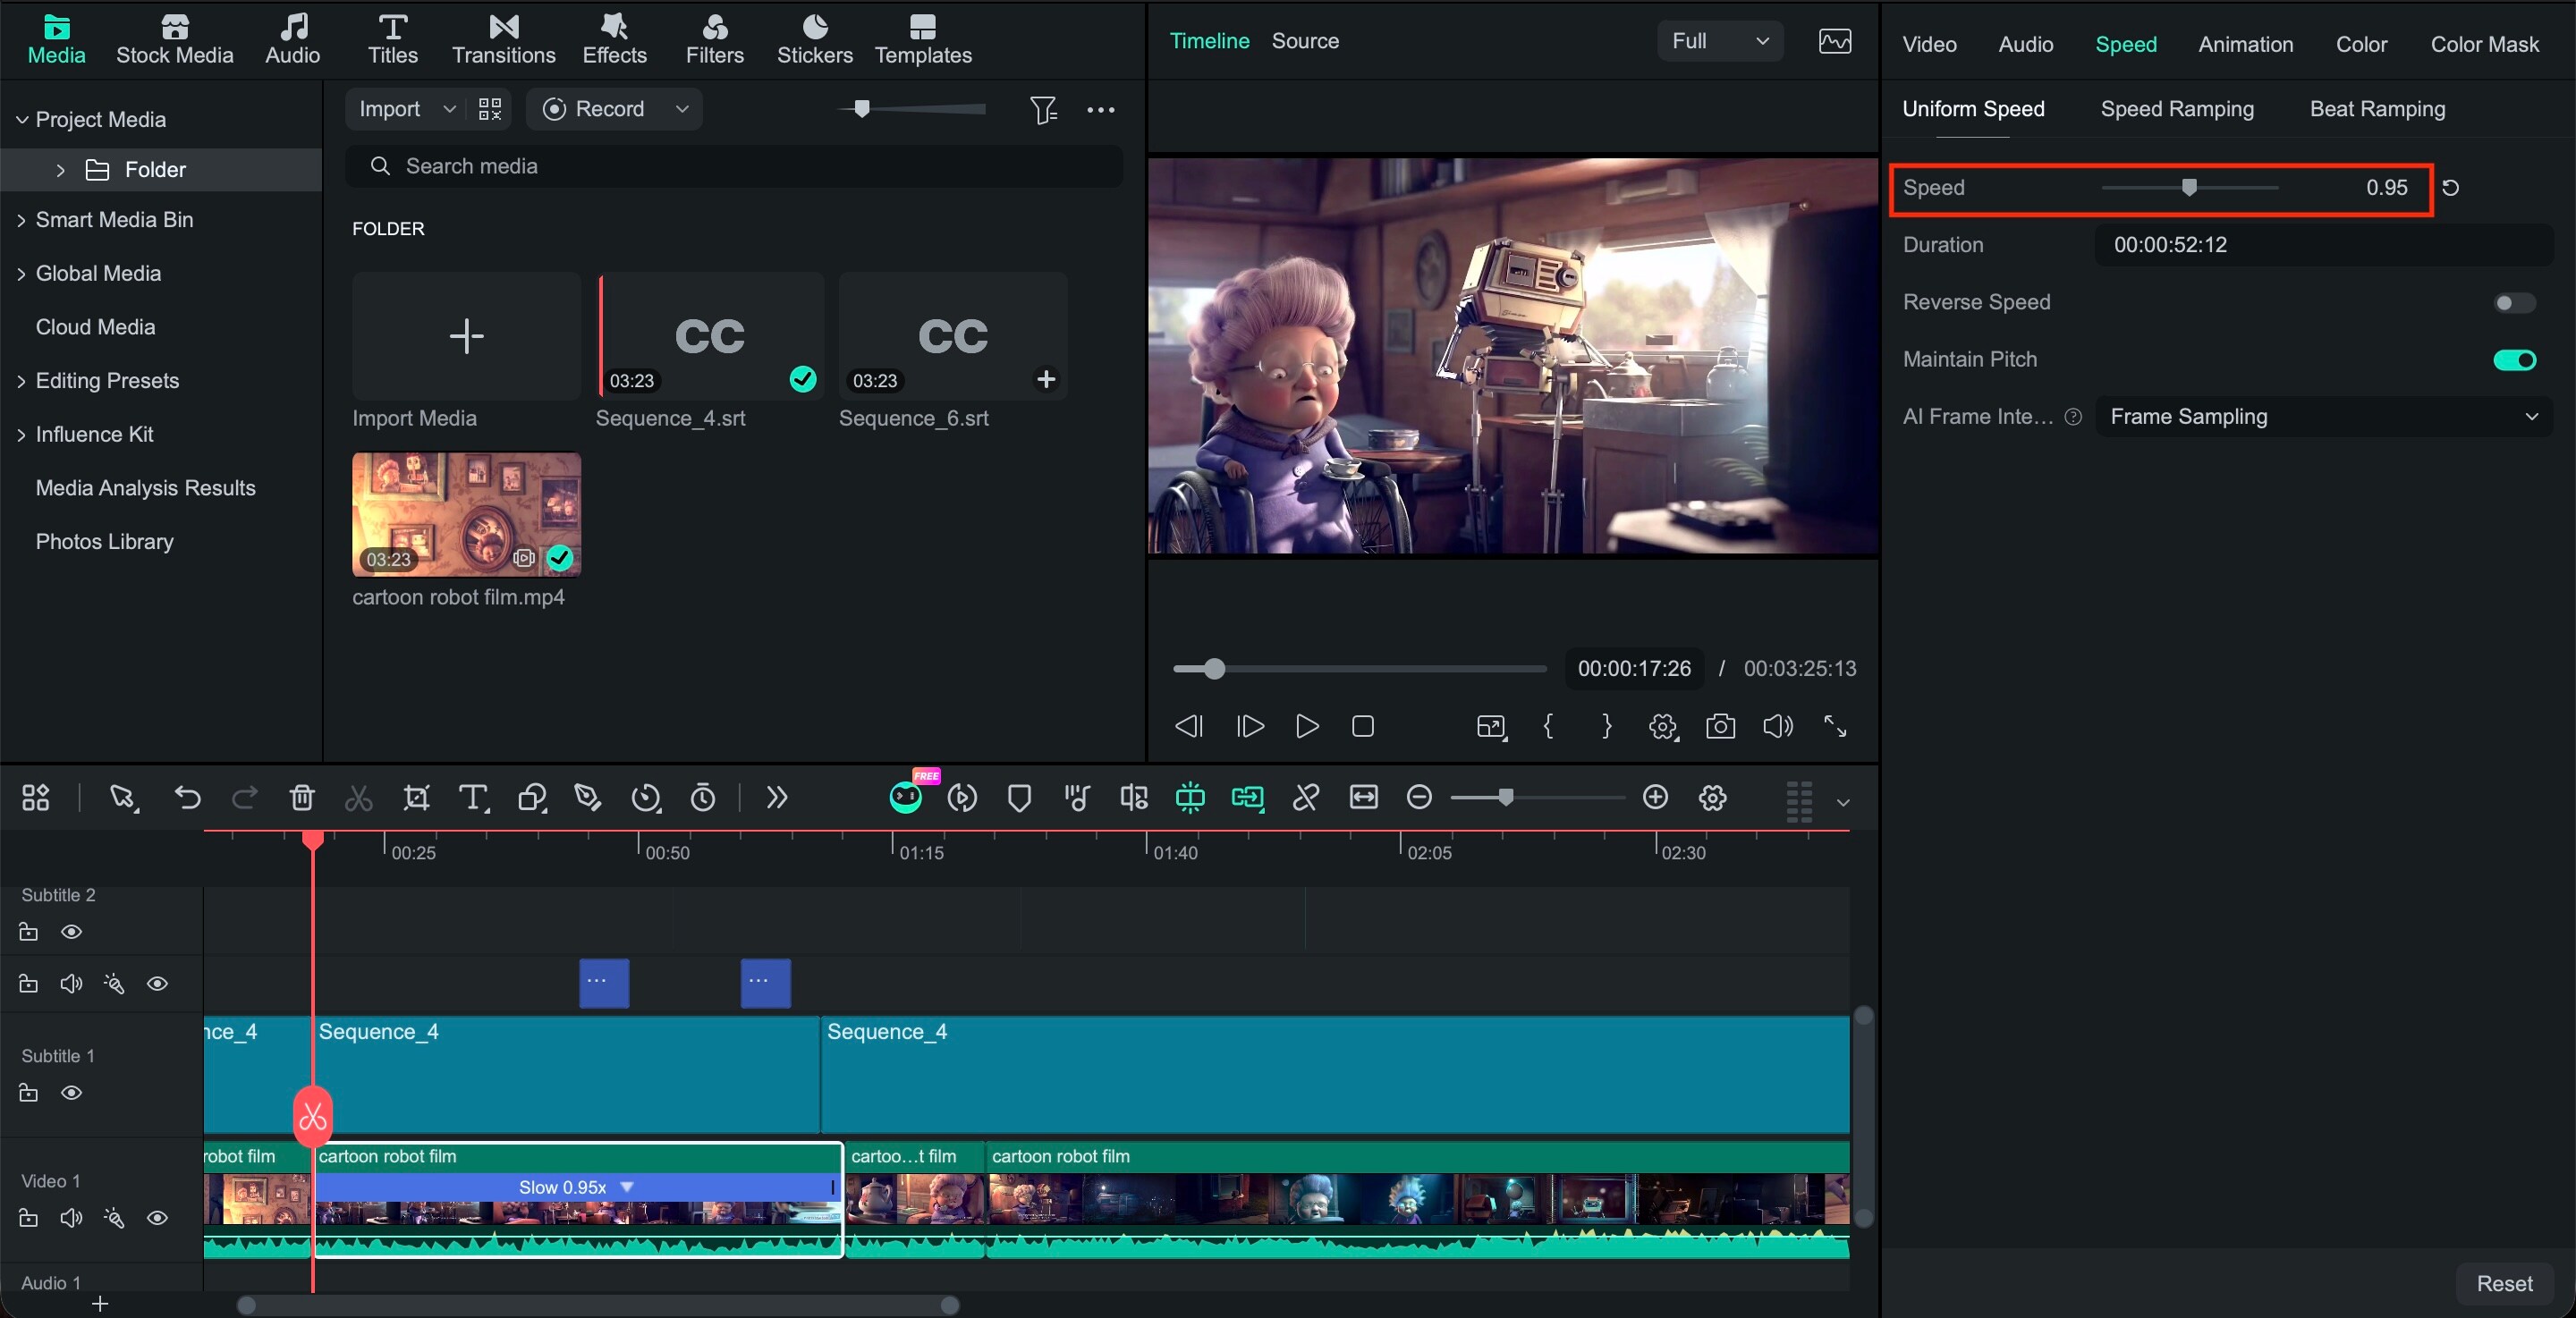Click the zoom out minus icon on timeline
Screen dimensions: 2576x1318
(x=1419, y=797)
